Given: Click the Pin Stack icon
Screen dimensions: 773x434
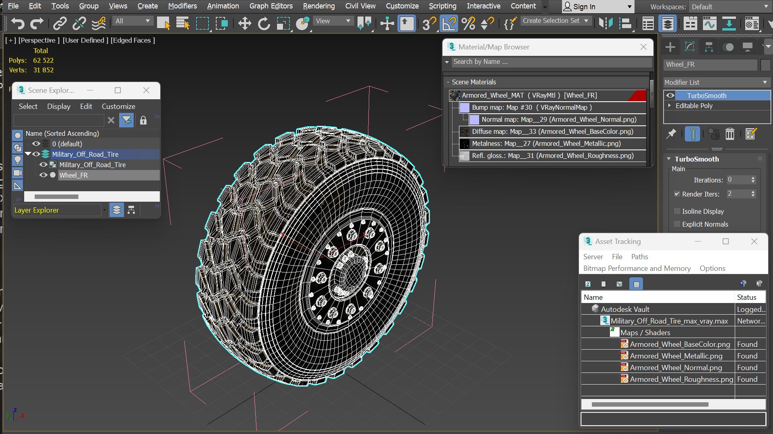Looking at the screenshot, I should pos(671,134).
